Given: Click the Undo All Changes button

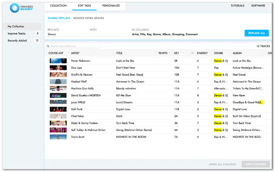Looking at the screenshot, I should pos(222,164).
